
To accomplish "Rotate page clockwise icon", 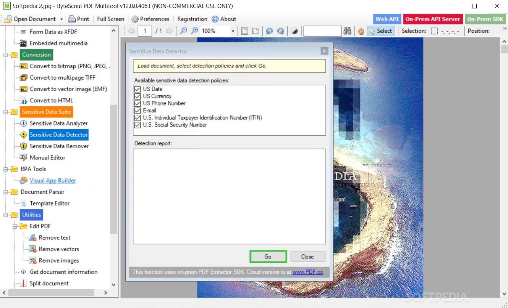I will tap(281, 31).
